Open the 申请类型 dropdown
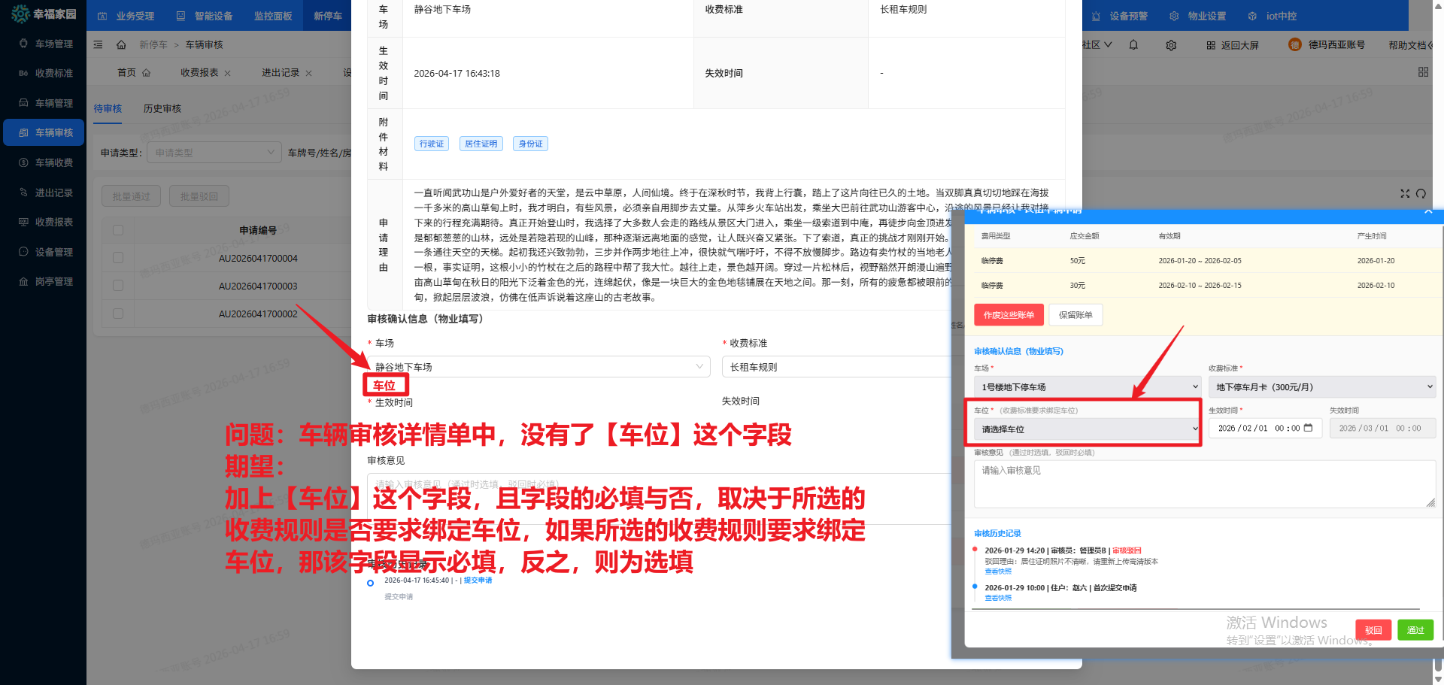1444x685 pixels. pyautogui.click(x=214, y=152)
